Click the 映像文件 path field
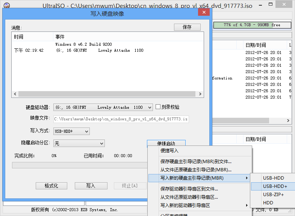This screenshot has height=216, width=295. [121, 119]
